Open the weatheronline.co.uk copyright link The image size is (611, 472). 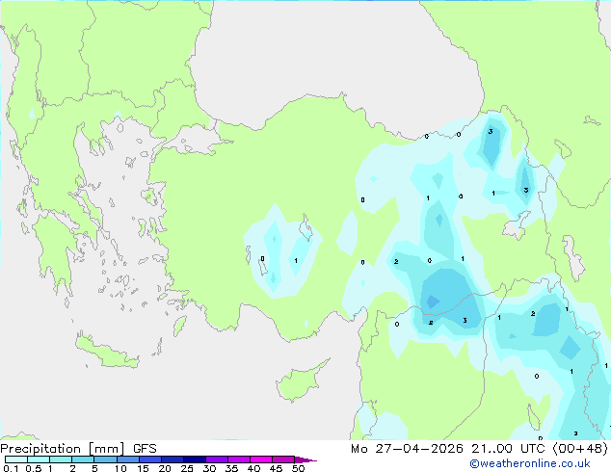click(x=529, y=463)
